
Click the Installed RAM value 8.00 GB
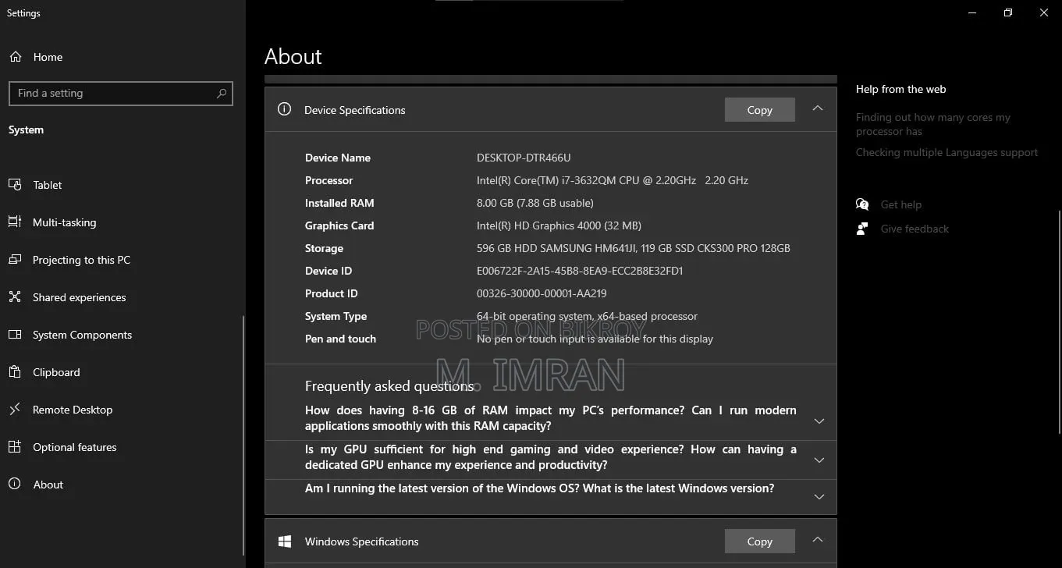(x=535, y=203)
